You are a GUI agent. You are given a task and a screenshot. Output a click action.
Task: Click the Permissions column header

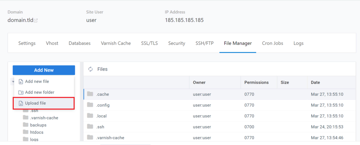coord(256,82)
